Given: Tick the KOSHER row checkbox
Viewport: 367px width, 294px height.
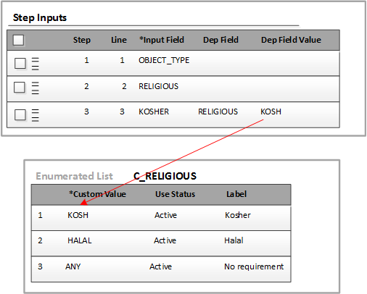Looking at the screenshot, I should click(20, 114).
